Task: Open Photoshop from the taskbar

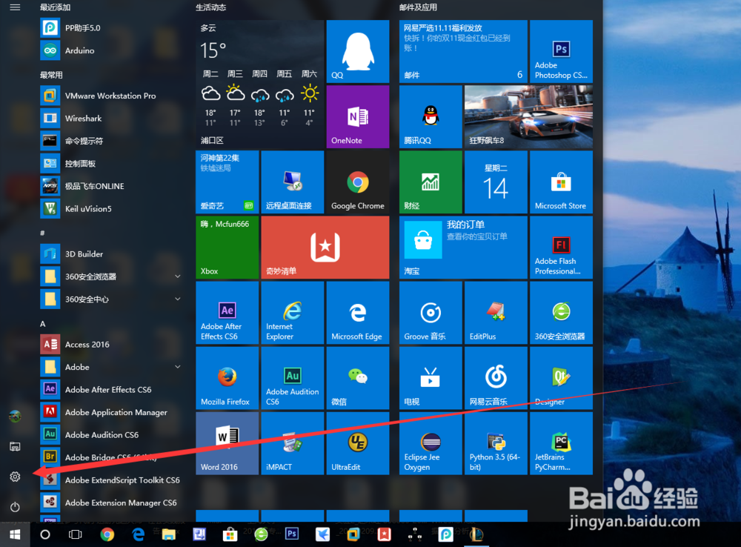Action: [292, 534]
